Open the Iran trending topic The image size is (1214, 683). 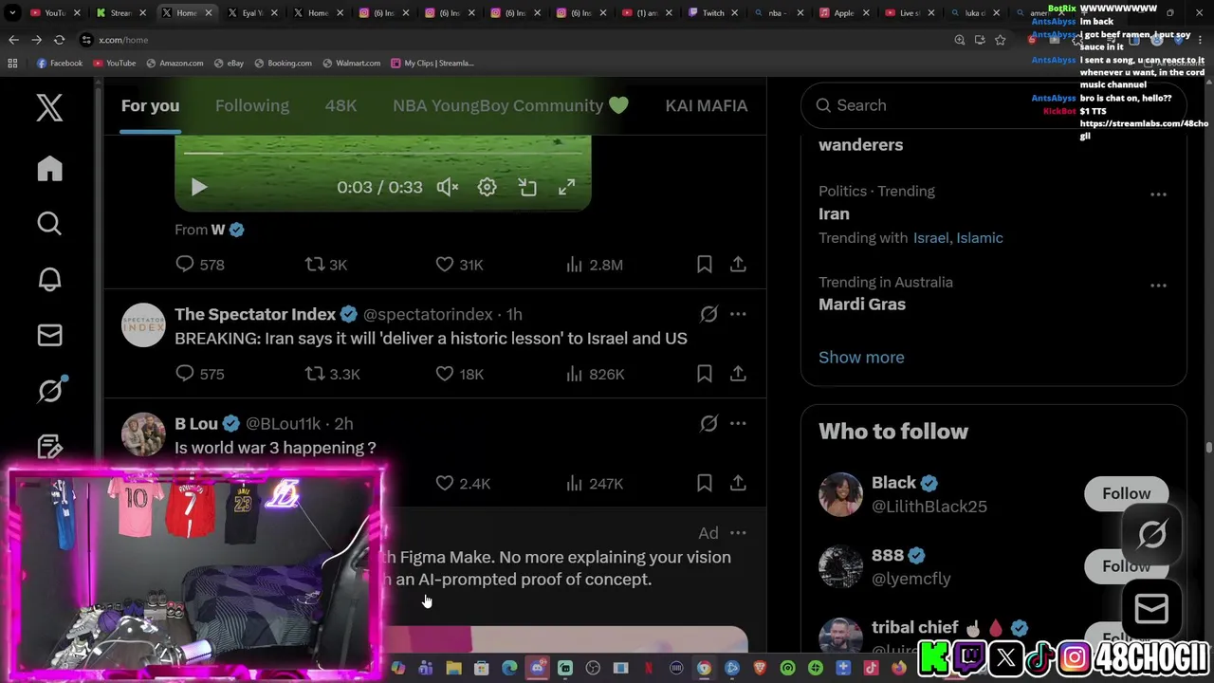[x=834, y=214]
